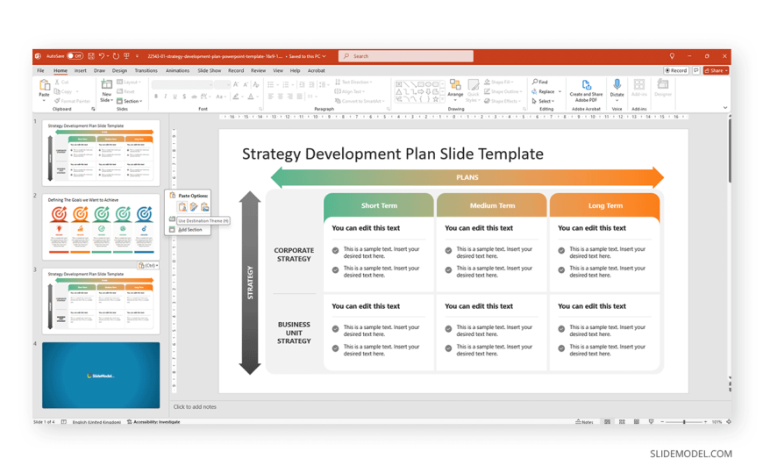Click the Bullets list icon
The height and width of the screenshot is (473, 763).
[270, 84]
